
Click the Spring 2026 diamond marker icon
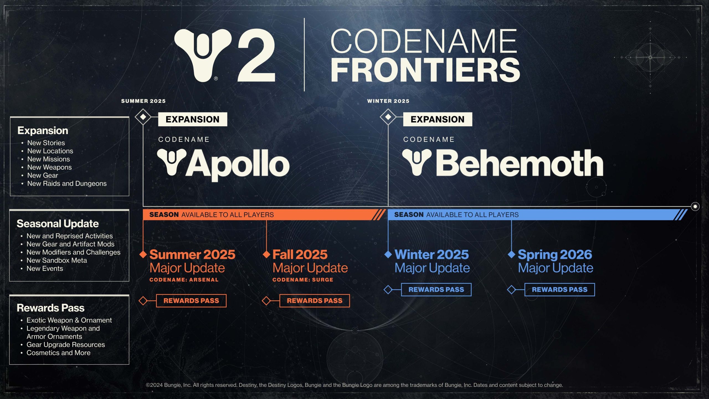[x=511, y=253]
